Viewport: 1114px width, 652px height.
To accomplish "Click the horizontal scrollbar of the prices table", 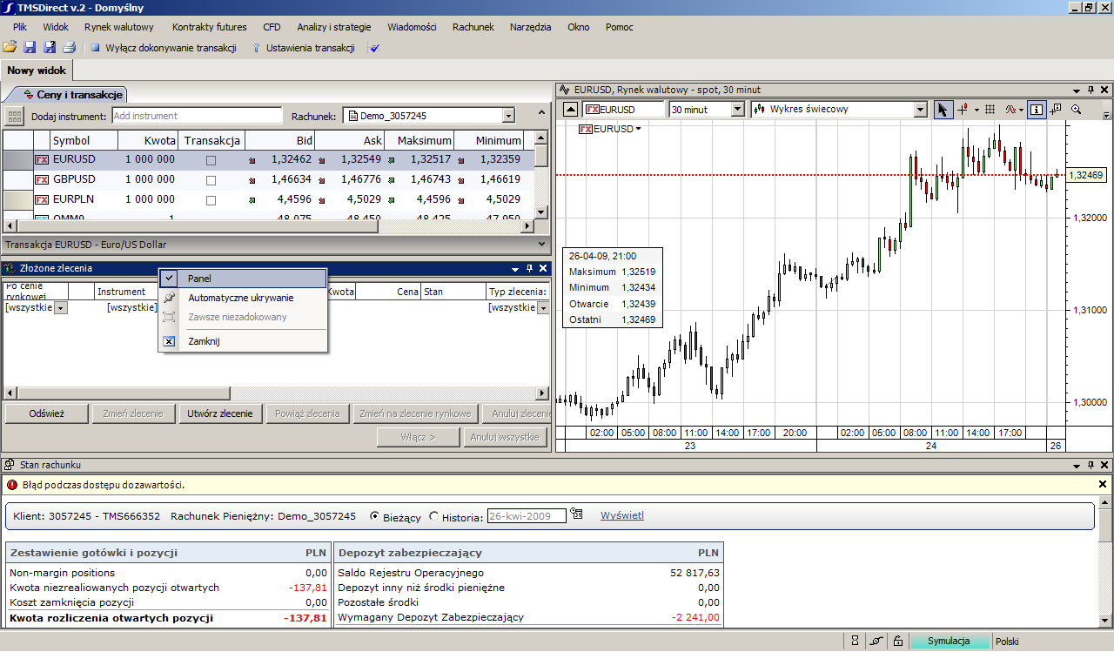I will pyautogui.click(x=267, y=226).
